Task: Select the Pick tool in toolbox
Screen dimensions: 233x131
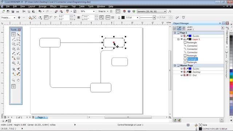Action: [x=13, y=34]
